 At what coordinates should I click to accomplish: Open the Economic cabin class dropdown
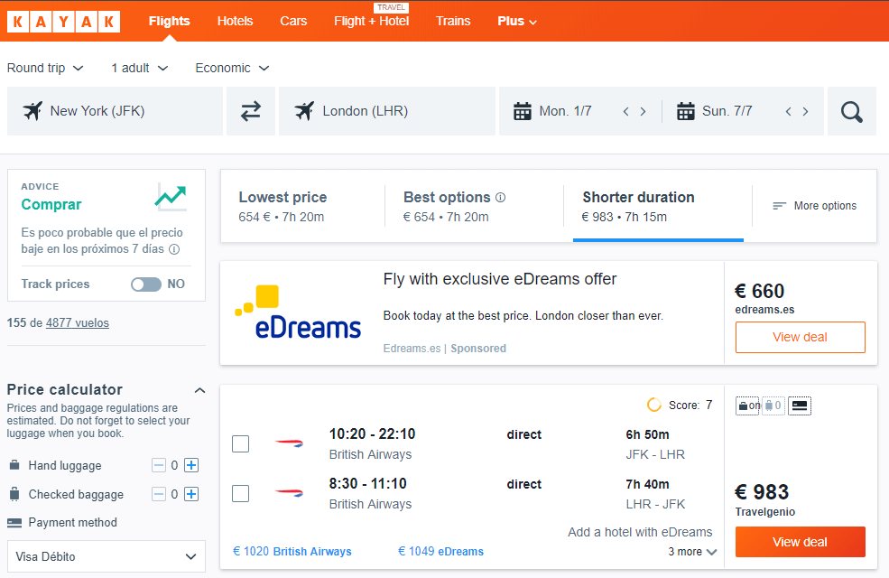coord(232,68)
